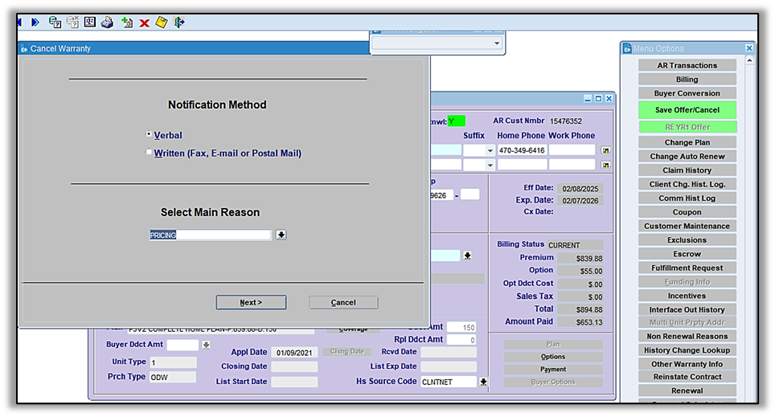This screenshot has width=775, height=417.
Task: Open Claim History from Menu Options
Action: [687, 170]
